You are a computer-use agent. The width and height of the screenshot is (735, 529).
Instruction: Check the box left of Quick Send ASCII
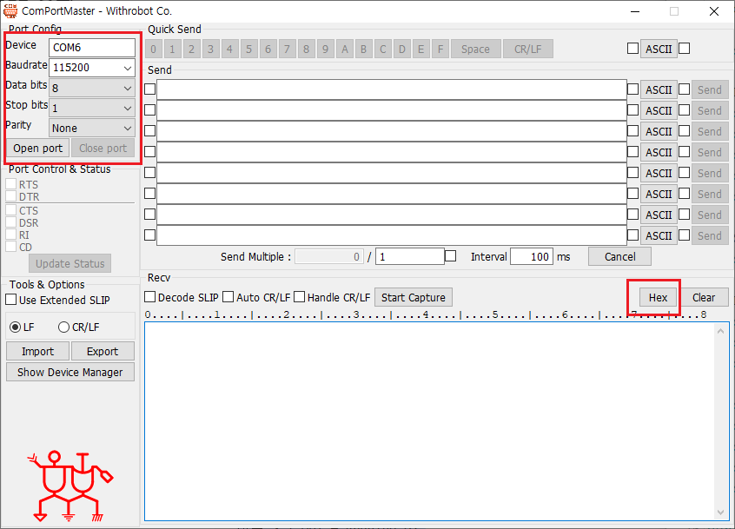pos(632,49)
